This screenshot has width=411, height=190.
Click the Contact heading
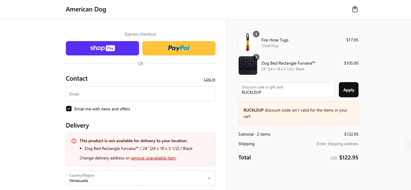click(x=77, y=79)
